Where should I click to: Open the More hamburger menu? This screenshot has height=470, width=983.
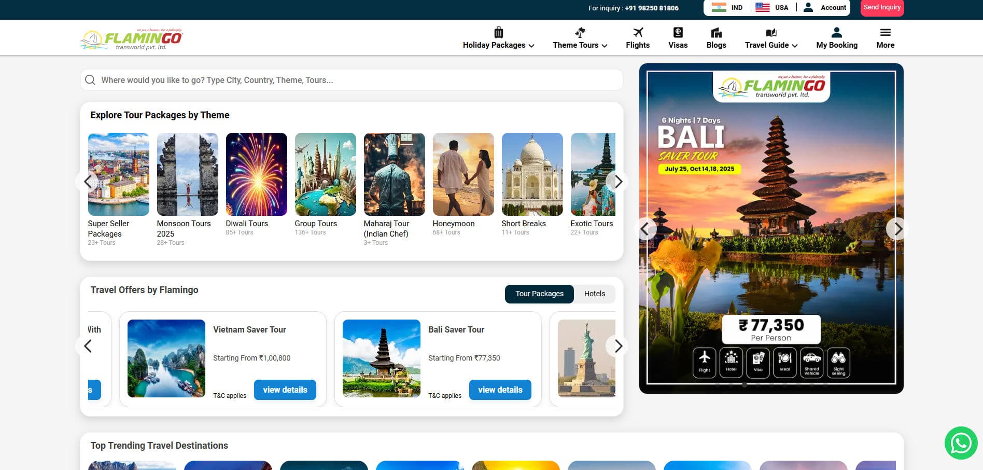pyautogui.click(x=885, y=33)
